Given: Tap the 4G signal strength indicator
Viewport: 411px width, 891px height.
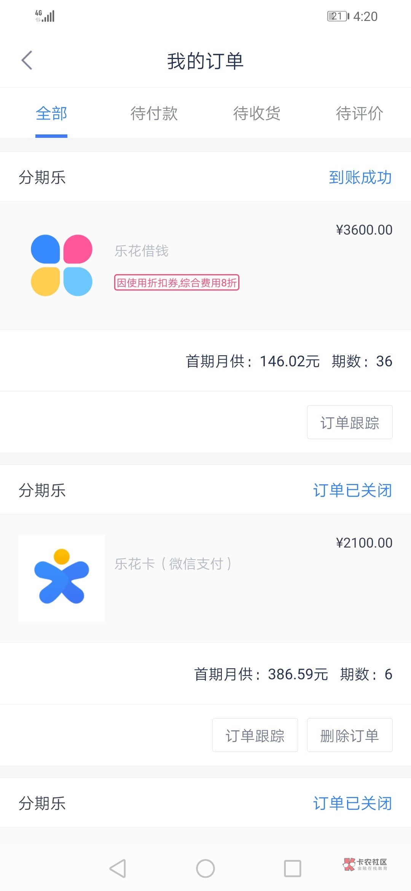Looking at the screenshot, I should click(45, 16).
